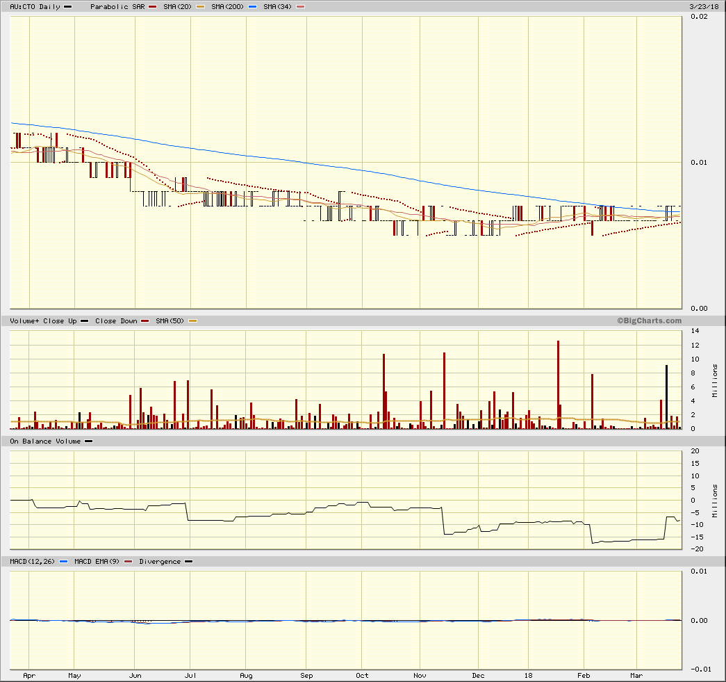Click the -20 On Balance Volume axis label
The image size is (726, 682).
click(697, 549)
